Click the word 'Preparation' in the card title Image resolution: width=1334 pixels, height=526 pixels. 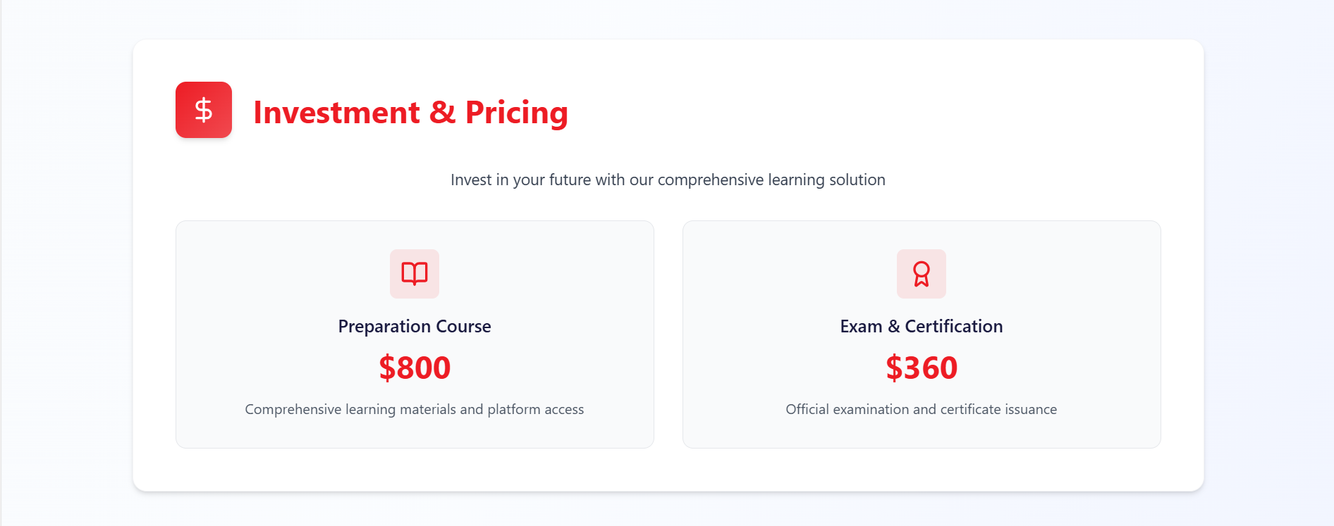tap(384, 327)
